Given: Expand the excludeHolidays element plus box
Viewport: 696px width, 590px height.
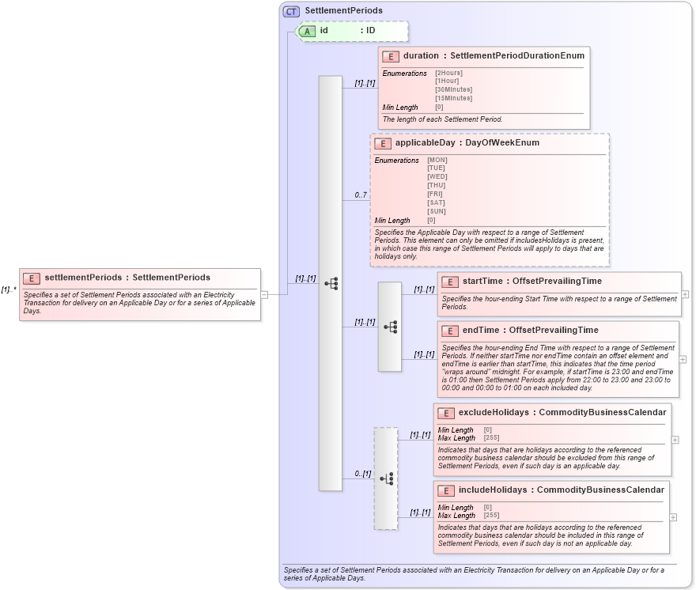Looking at the screenshot, I should [x=675, y=440].
